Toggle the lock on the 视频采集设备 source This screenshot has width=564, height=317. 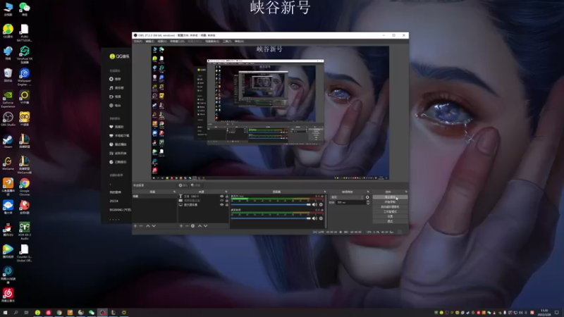pyautogui.click(x=226, y=201)
